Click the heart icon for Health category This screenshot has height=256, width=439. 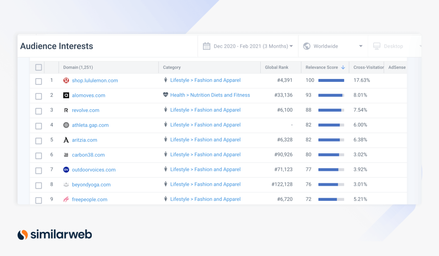click(165, 95)
